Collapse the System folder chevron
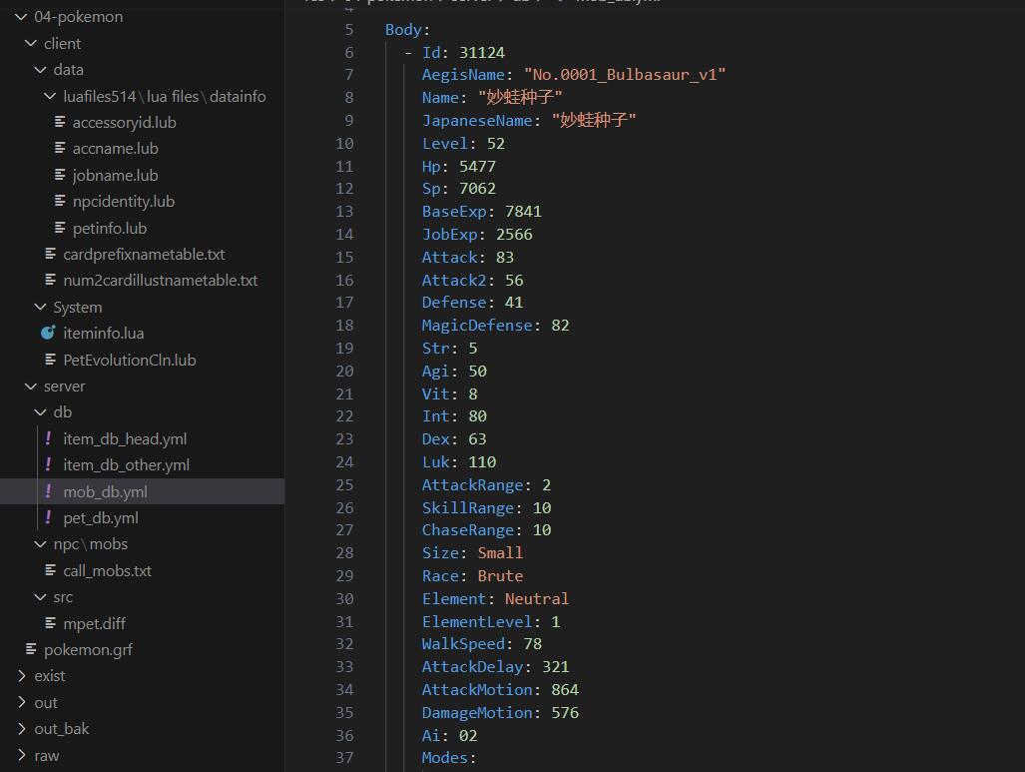This screenshot has width=1025, height=772. 40,308
